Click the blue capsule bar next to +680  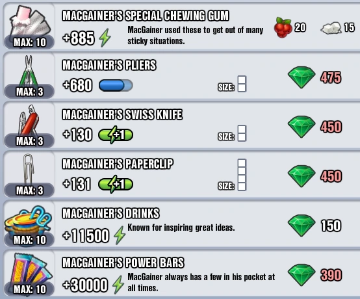[x=116, y=85]
